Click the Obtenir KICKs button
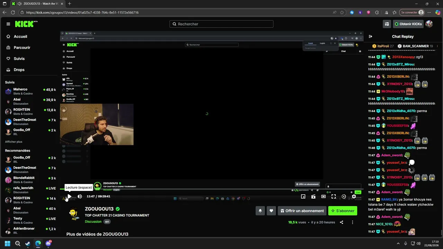 pyautogui.click(x=408, y=24)
